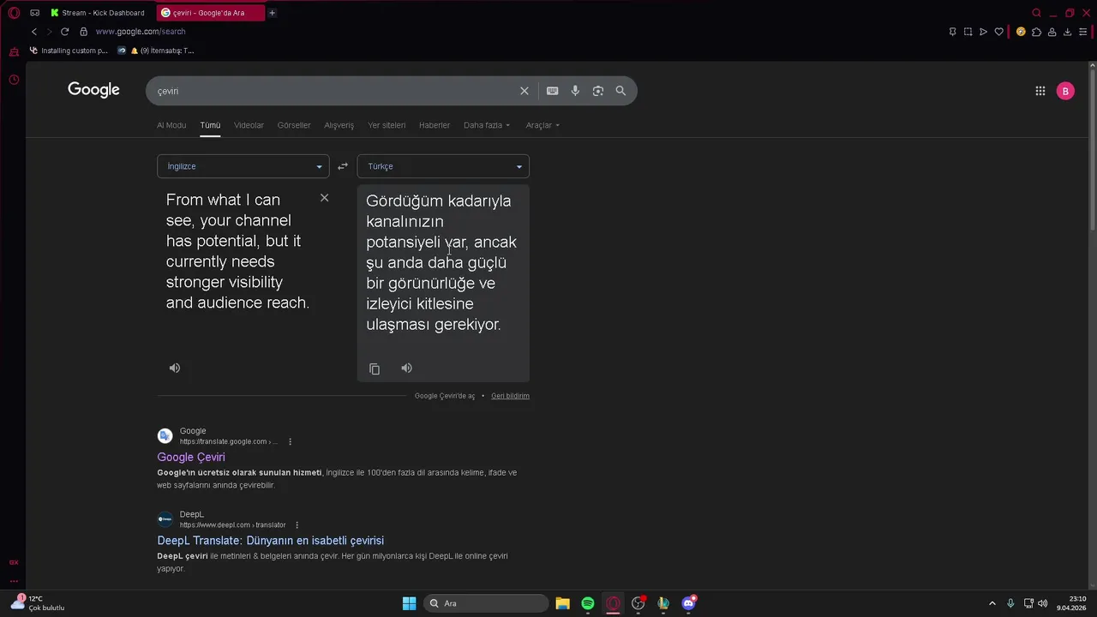Switch to Alışveriş tab
Image resolution: width=1097 pixels, height=617 pixels.
pos(339,125)
